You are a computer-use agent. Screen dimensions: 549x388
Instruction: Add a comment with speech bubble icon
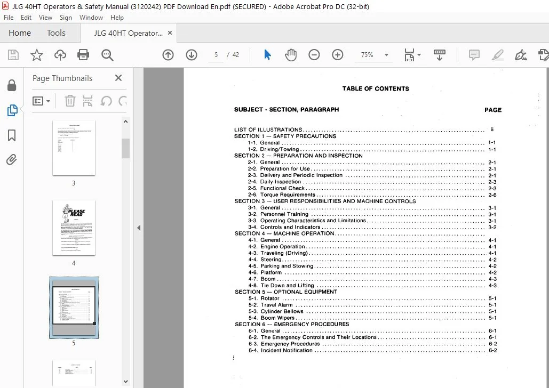coord(474,55)
